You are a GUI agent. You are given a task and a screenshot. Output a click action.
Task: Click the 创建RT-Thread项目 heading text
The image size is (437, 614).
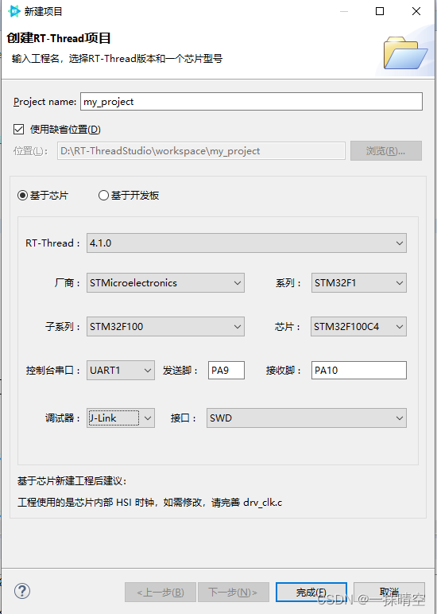(59, 38)
